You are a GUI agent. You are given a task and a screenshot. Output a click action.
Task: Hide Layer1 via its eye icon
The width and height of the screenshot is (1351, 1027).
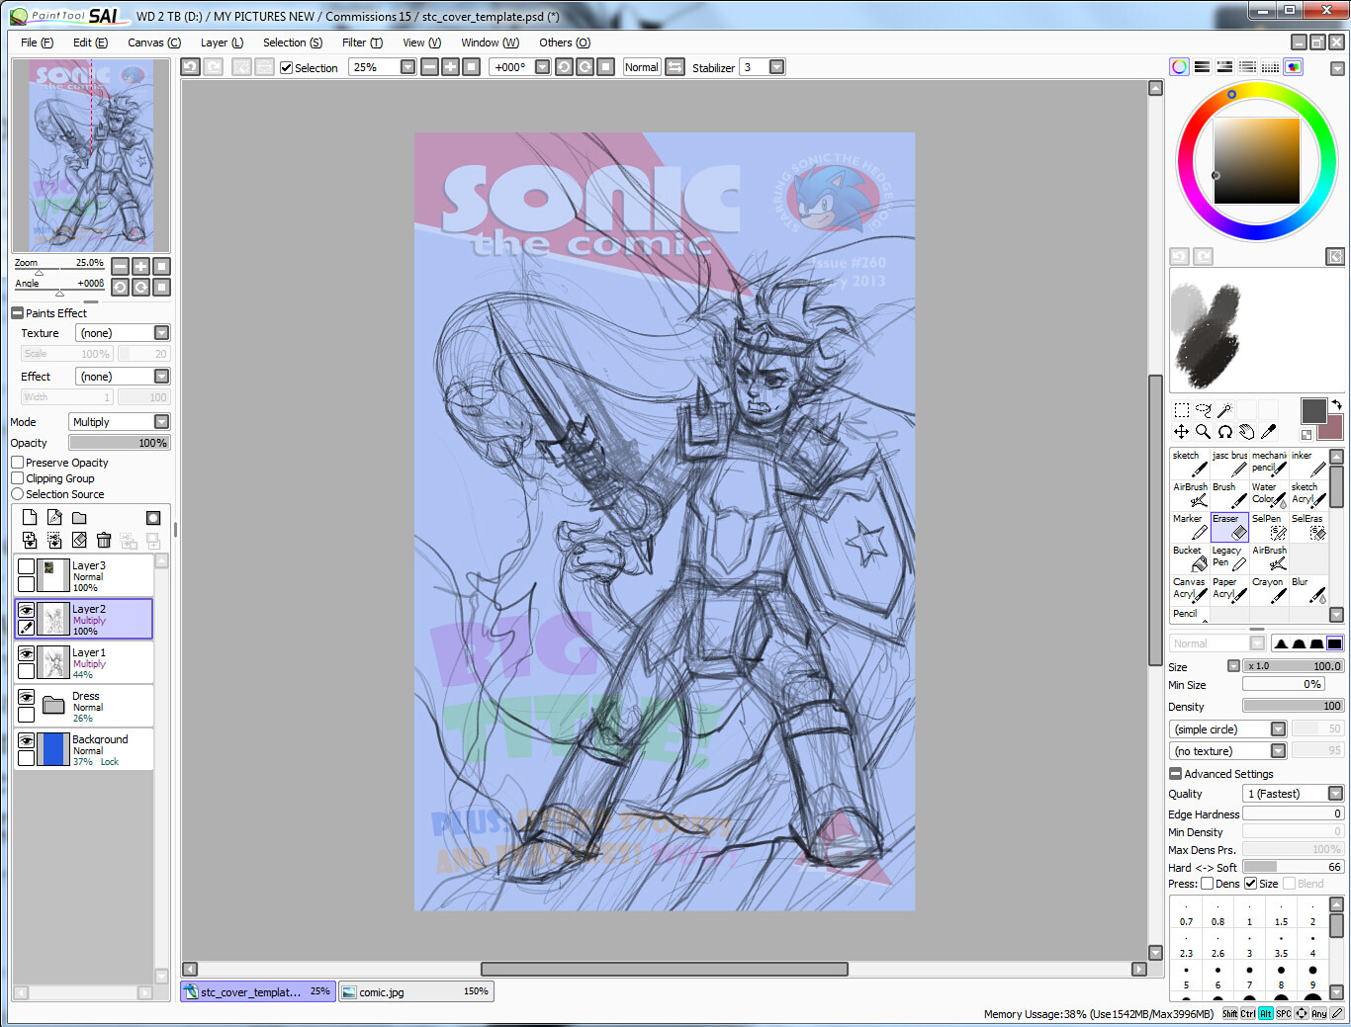27,653
